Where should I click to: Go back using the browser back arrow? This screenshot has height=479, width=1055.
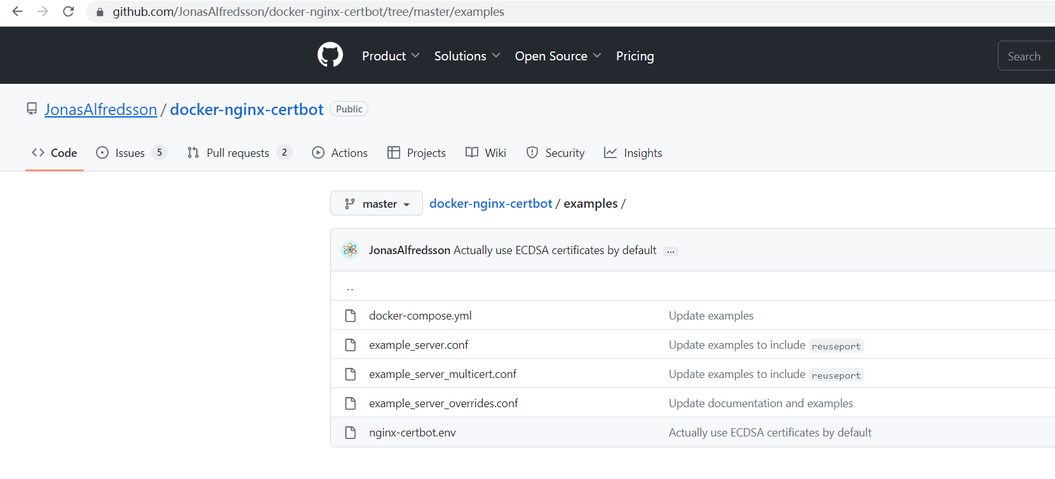click(x=17, y=11)
